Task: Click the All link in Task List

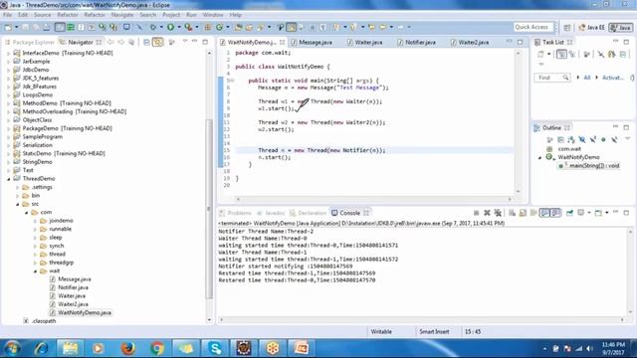Action: (x=587, y=78)
